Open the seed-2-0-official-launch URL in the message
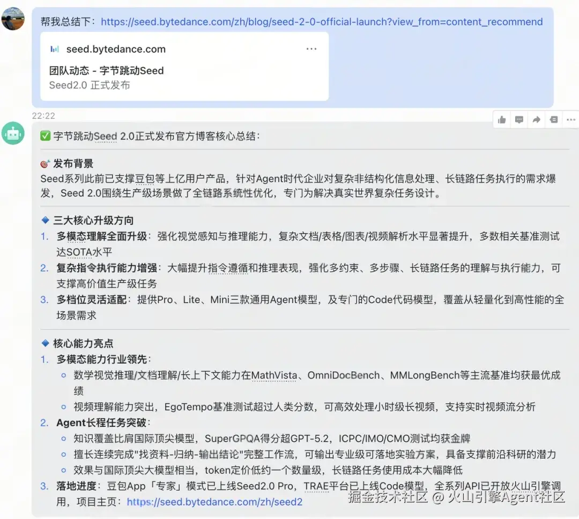 click(x=322, y=22)
